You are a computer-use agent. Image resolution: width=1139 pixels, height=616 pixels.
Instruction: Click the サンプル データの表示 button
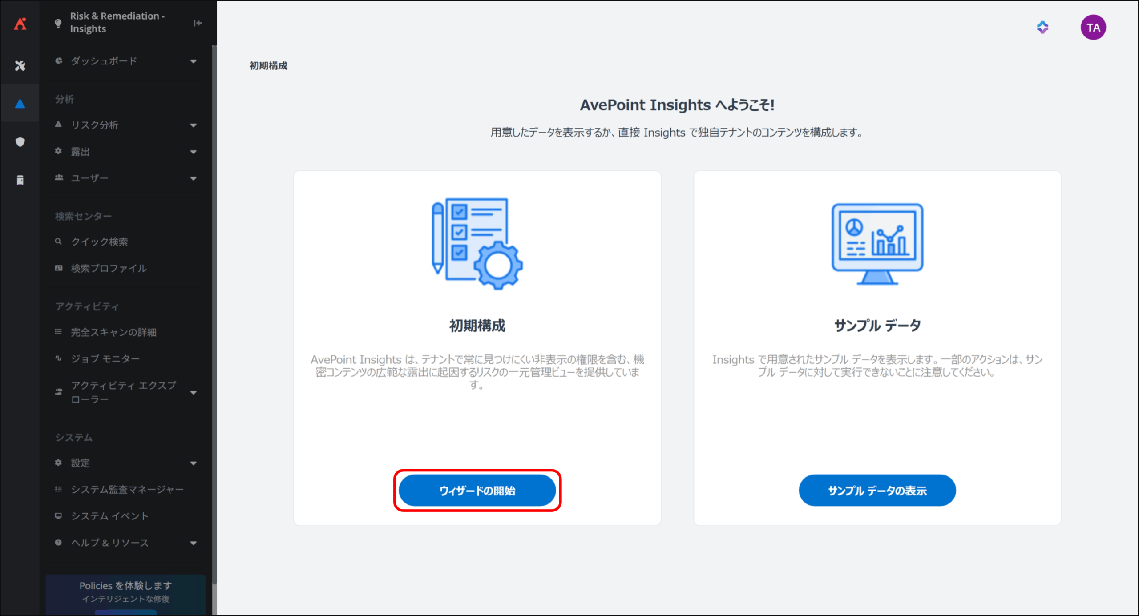877,490
